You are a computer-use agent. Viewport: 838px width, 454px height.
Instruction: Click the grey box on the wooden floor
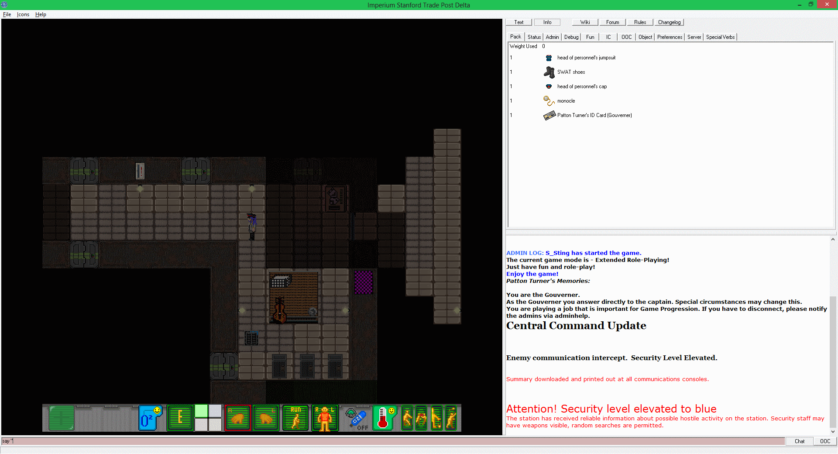281,280
